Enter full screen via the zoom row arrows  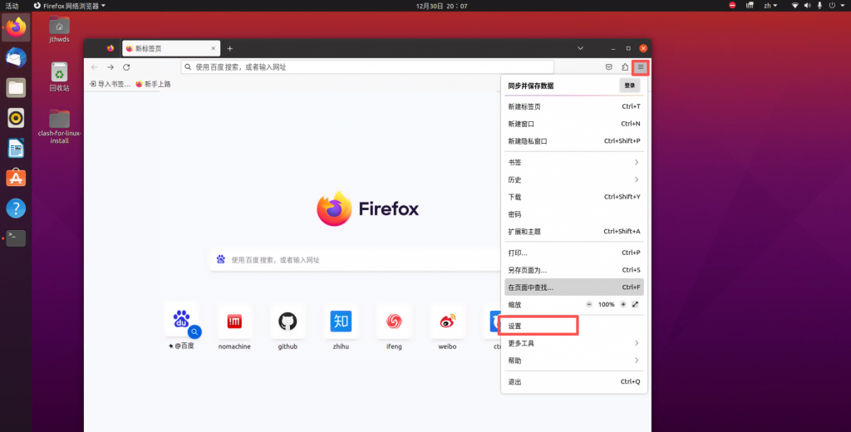click(636, 305)
